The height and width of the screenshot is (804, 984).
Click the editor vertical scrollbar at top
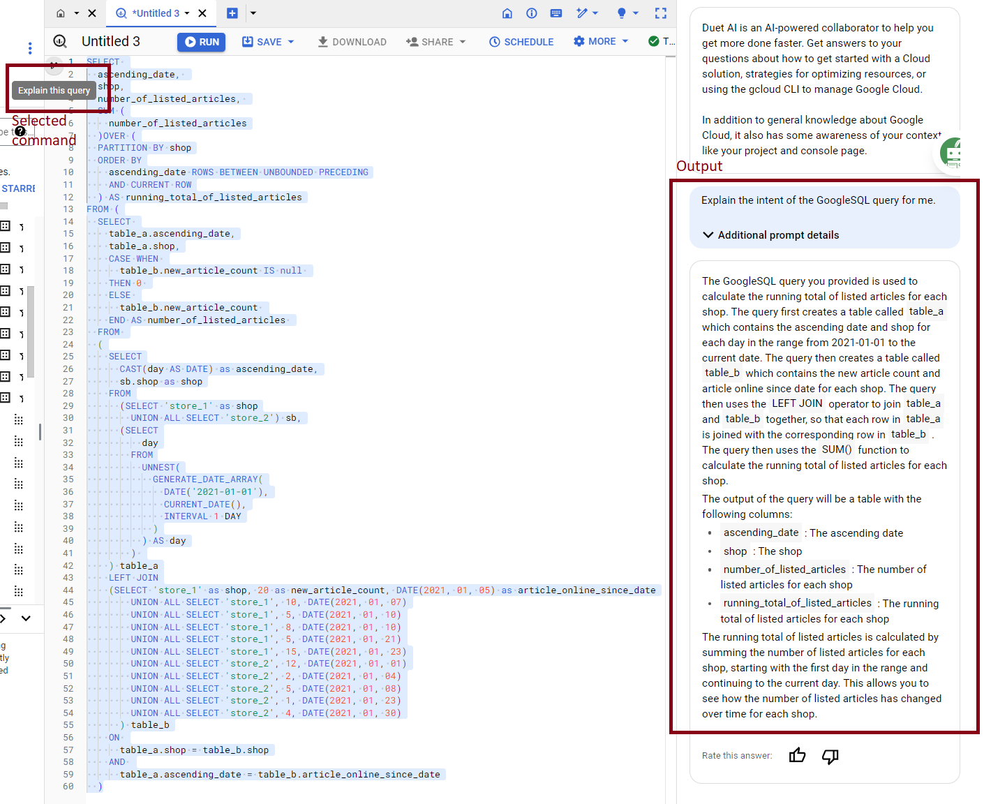[671, 57]
